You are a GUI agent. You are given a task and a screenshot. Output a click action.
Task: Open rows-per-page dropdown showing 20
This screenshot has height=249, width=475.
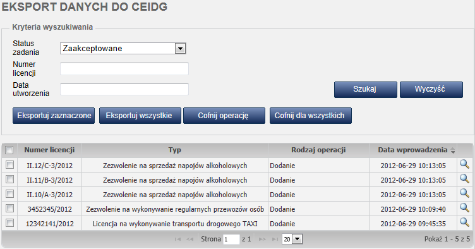point(292,240)
